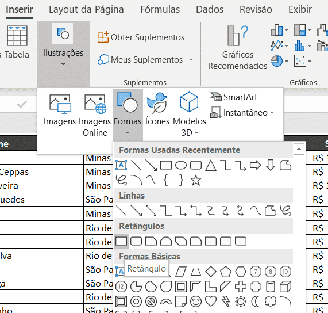Open Gráficos Recomendados
This screenshot has width=328, height=313.
tap(237, 48)
